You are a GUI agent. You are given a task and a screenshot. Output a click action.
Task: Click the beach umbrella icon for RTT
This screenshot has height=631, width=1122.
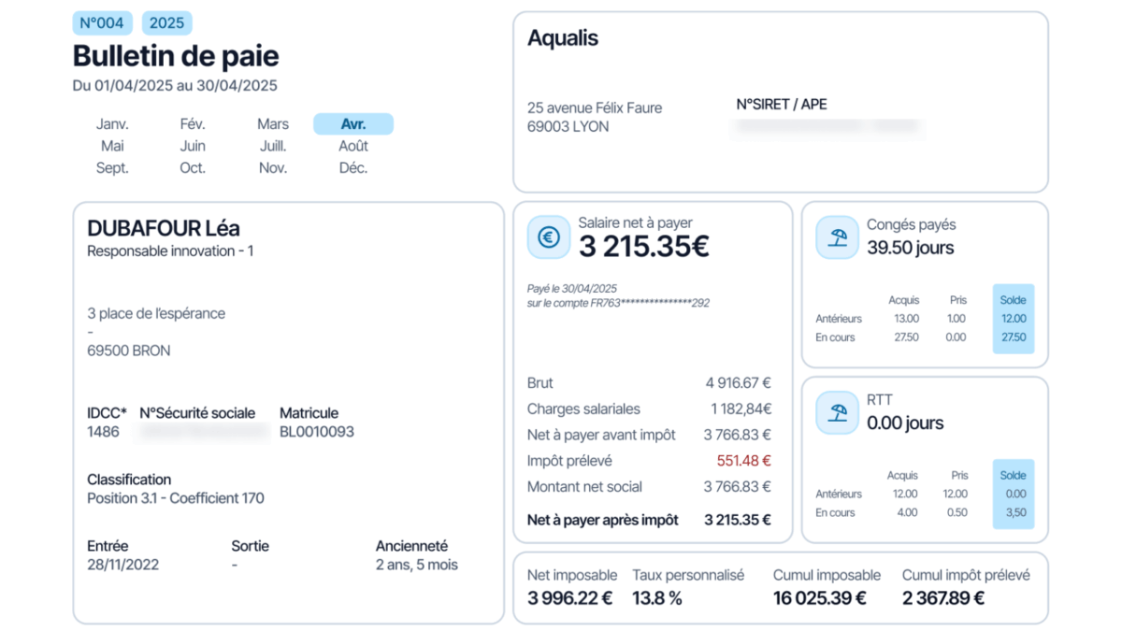(x=837, y=412)
